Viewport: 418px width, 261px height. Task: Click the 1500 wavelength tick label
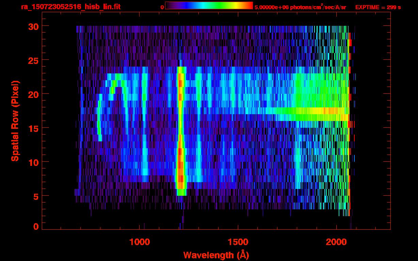click(x=238, y=242)
